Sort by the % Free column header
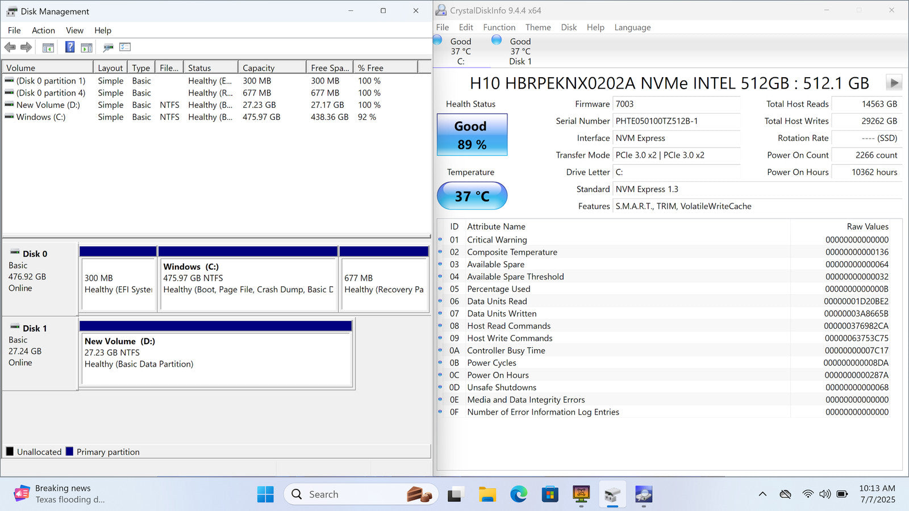The height and width of the screenshot is (511, 909). [x=386, y=68]
